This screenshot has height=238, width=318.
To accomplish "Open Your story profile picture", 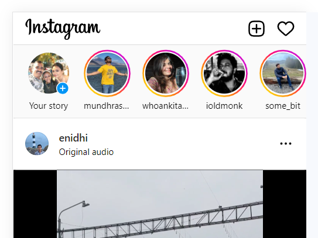I will tap(49, 73).
